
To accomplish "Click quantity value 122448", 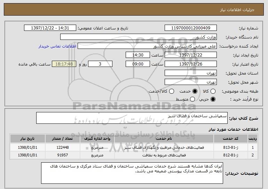I will [x=63, y=147].
